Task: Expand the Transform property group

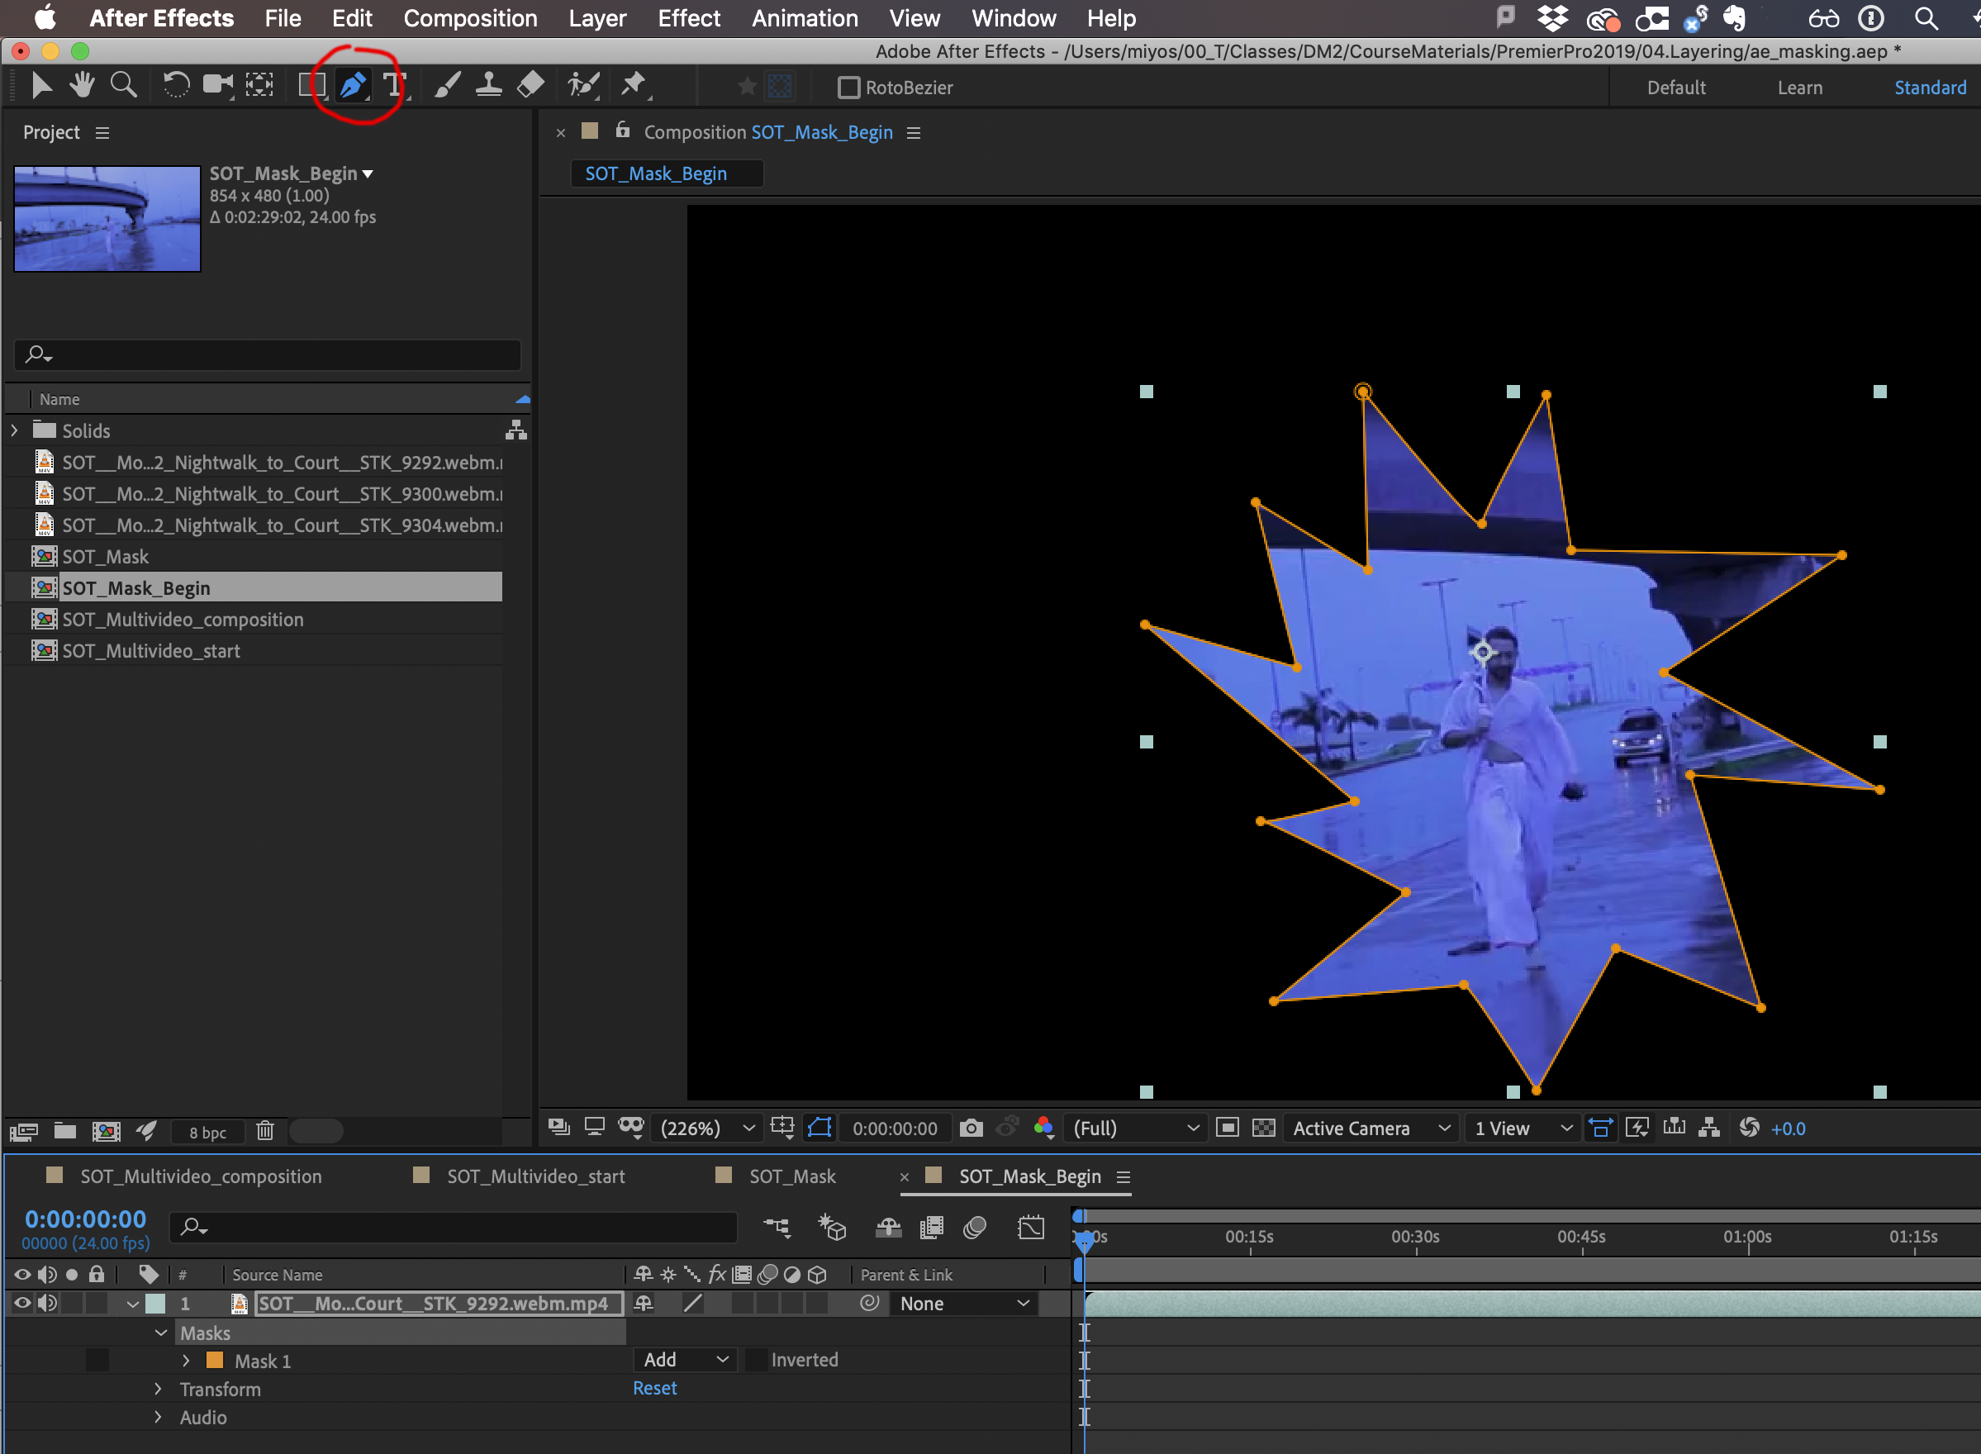Action: click(159, 1389)
